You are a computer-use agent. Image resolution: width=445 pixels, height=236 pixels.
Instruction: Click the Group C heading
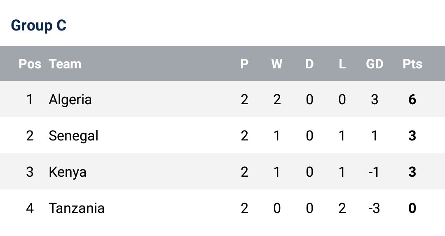coord(38,26)
